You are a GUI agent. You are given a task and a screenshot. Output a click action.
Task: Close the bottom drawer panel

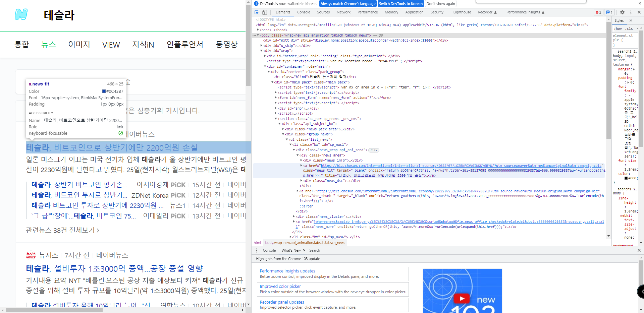pos(639,250)
